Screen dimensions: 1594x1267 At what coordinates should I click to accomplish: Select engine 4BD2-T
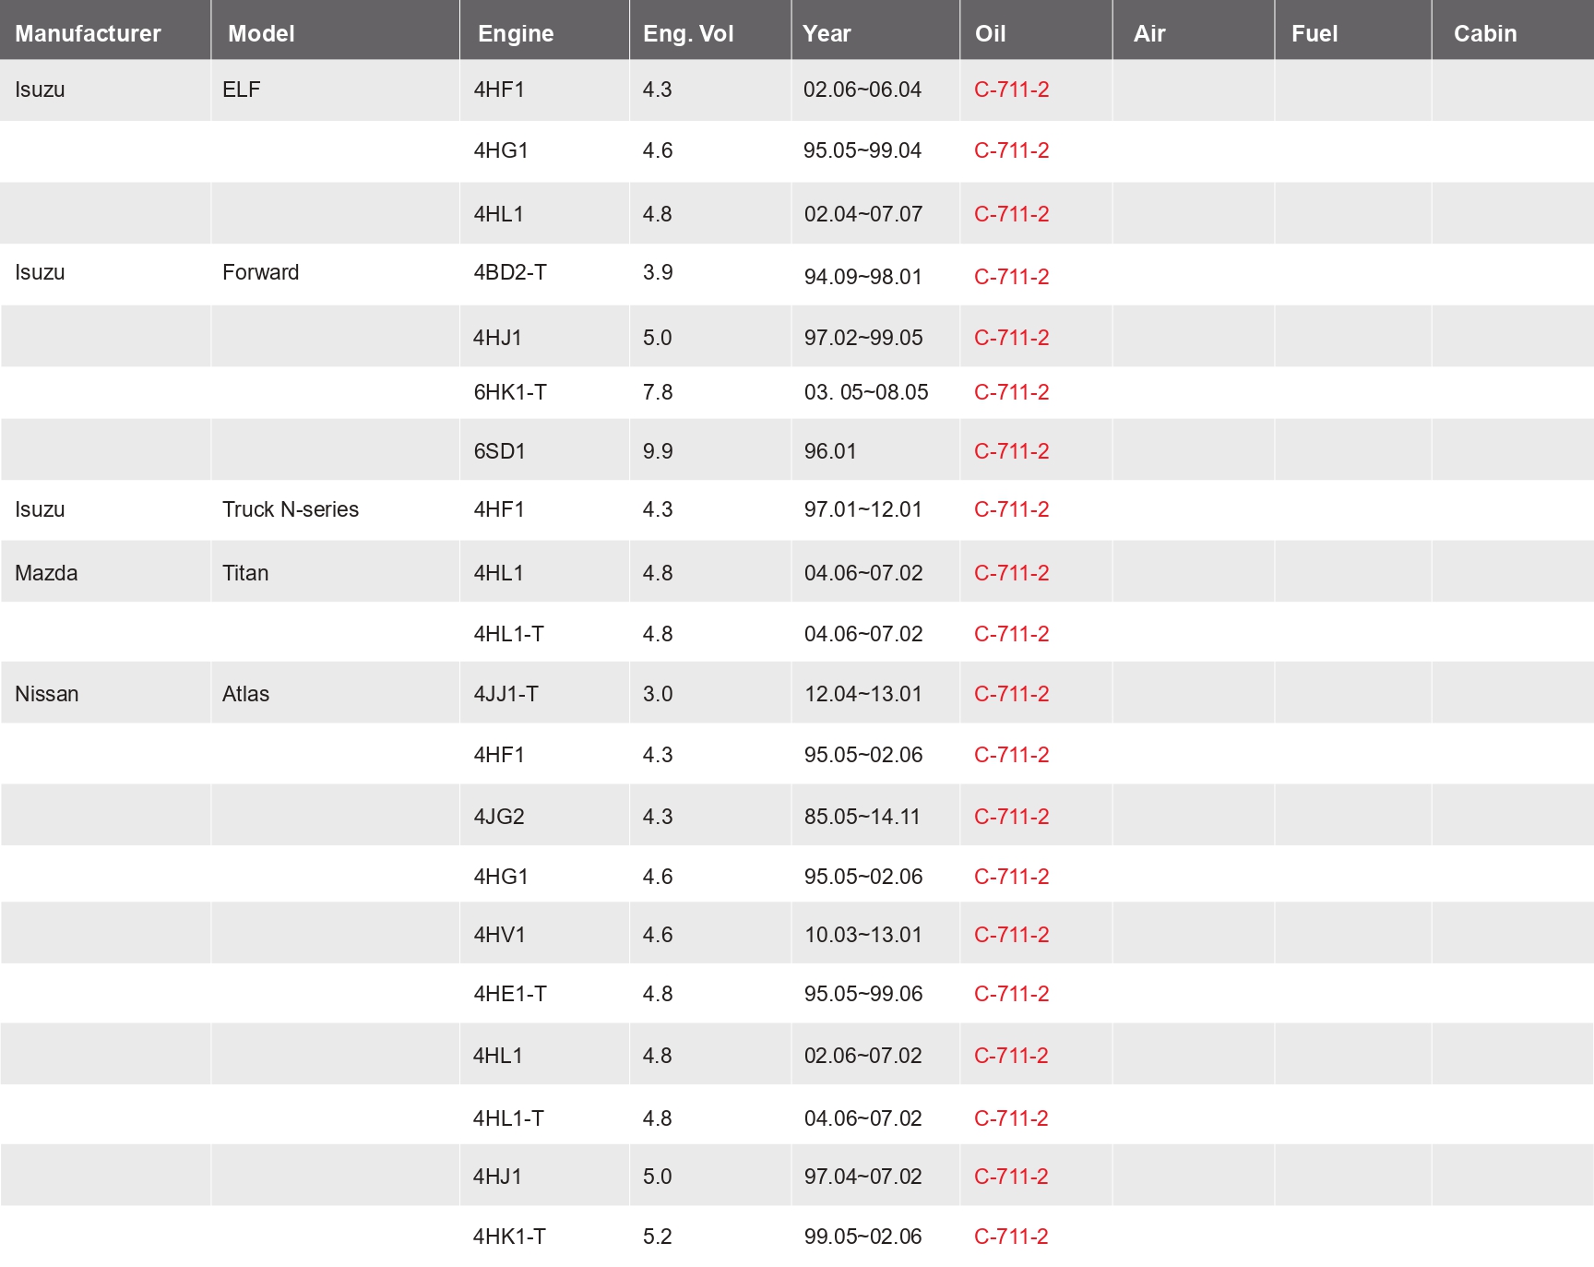click(510, 272)
